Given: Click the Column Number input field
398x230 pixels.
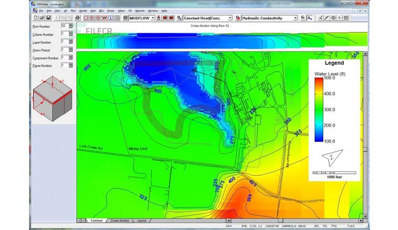Looking at the screenshot, I should point(64,34).
